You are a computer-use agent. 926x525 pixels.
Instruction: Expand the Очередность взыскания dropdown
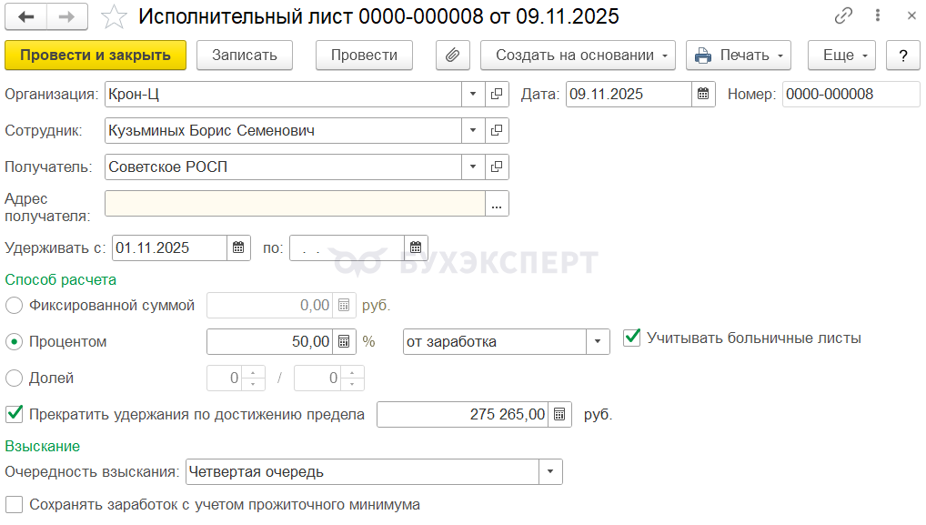(550, 472)
